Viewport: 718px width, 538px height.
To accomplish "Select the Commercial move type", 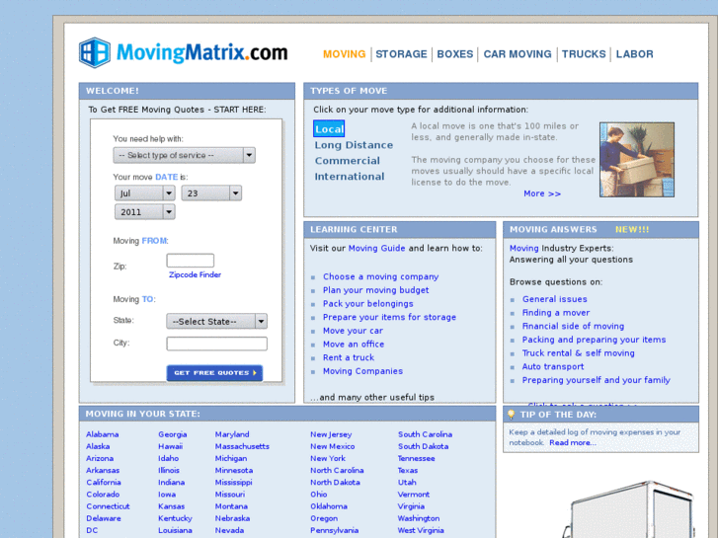I will click(347, 161).
